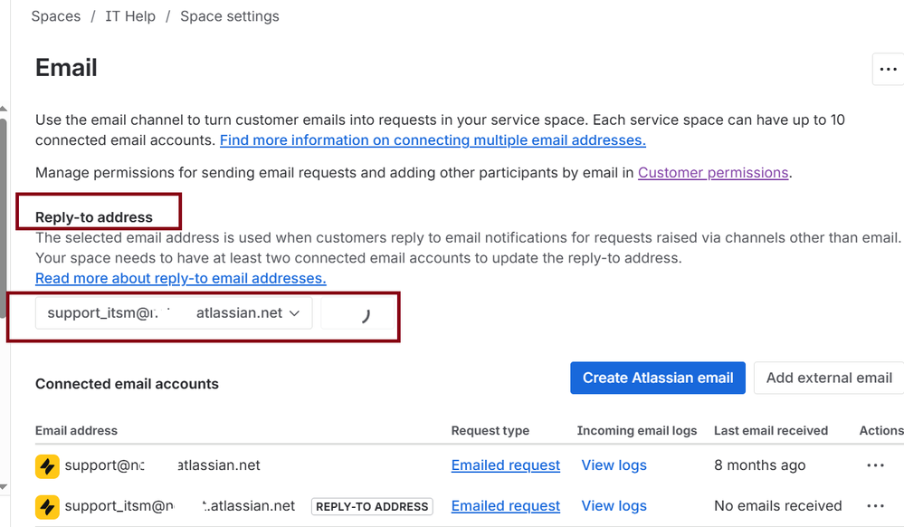View logs for support@ email account

coord(614,465)
